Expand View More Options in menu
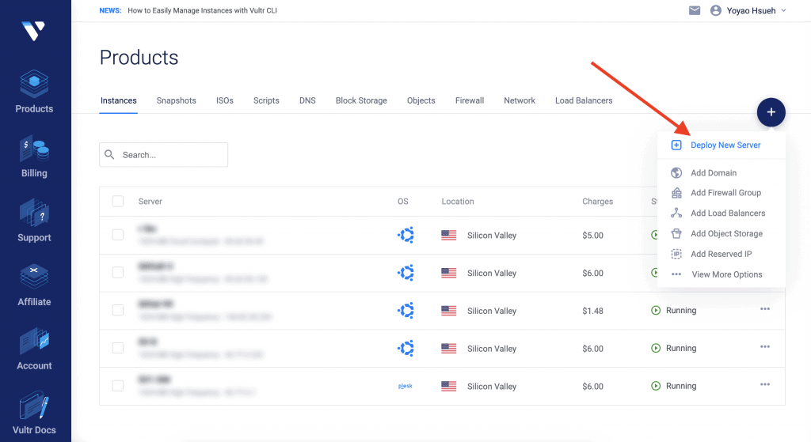811x442 pixels. tap(726, 274)
